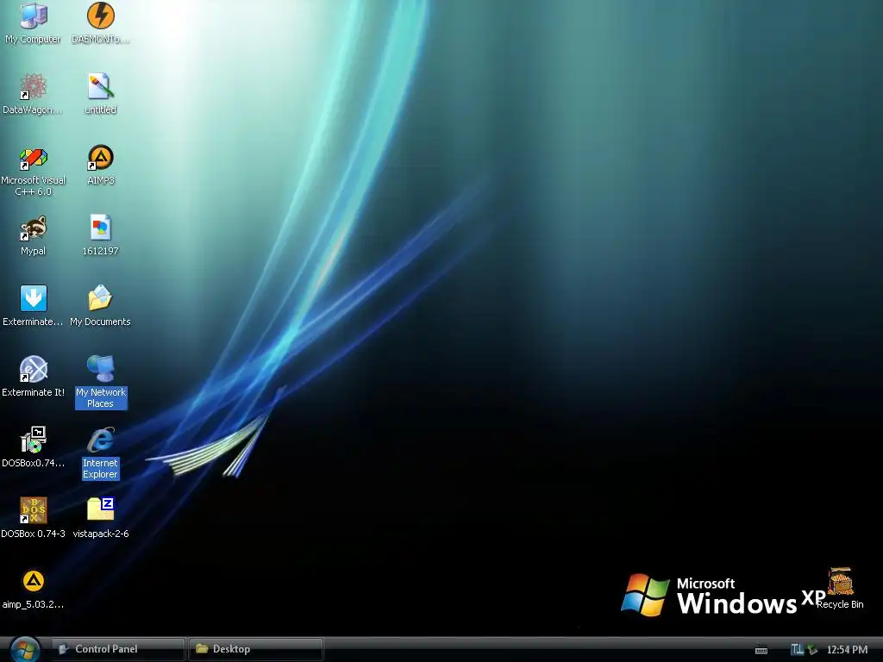883x662 pixels.
Task: Click the on-screen keyboard tray icon
Action: pyautogui.click(x=761, y=650)
